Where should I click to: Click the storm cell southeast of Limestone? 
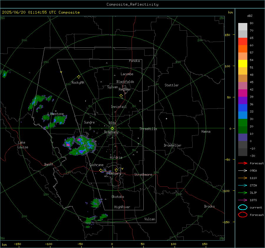[x=60, y=119]
